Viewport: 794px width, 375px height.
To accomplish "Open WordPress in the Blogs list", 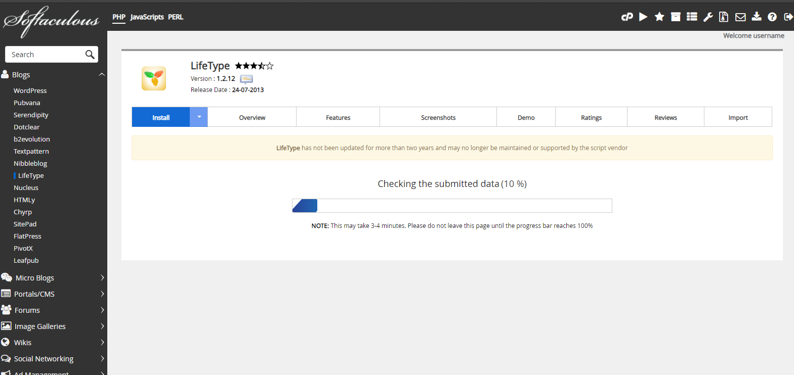I will [x=30, y=91].
